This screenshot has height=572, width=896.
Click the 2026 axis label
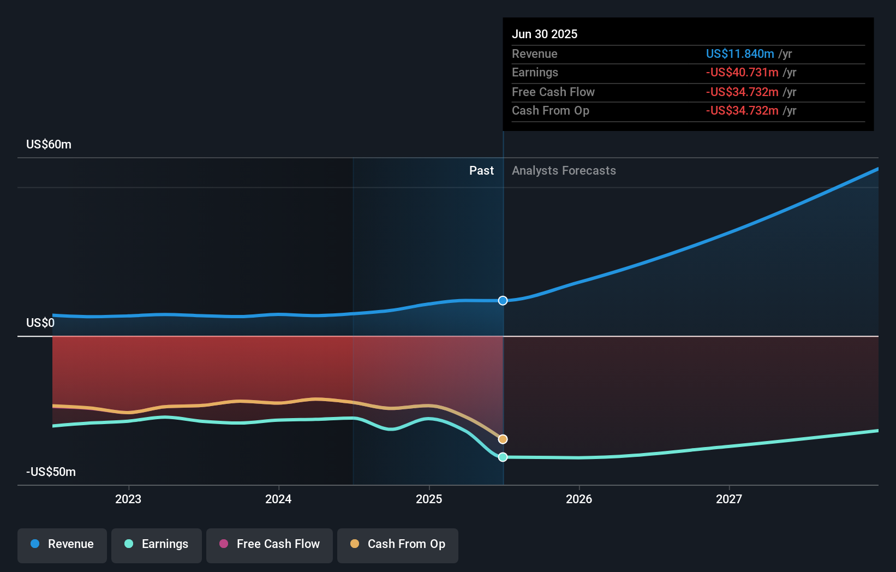click(x=580, y=498)
